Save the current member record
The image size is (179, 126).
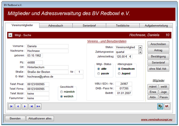[160, 106]
